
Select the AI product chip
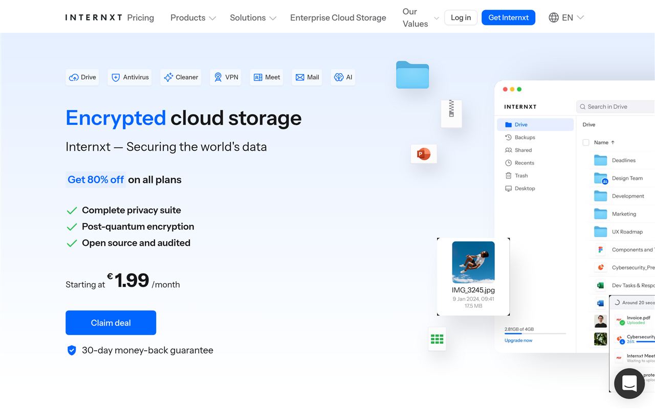pyautogui.click(x=343, y=77)
